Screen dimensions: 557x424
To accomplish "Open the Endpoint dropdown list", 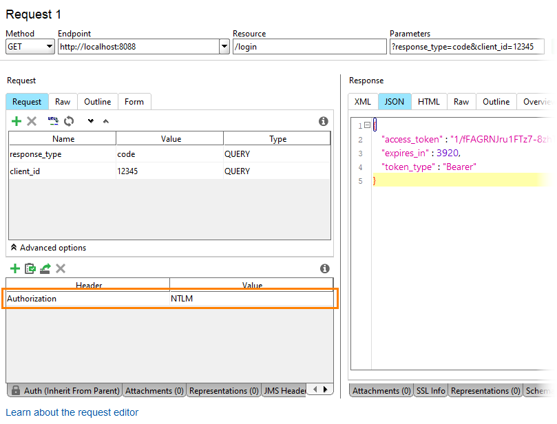I will 224,46.
